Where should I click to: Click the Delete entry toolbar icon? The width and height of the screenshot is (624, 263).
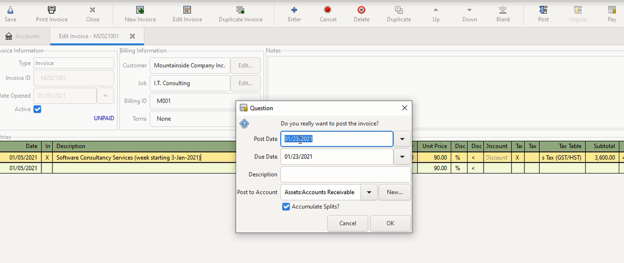click(x=361, y=10)
